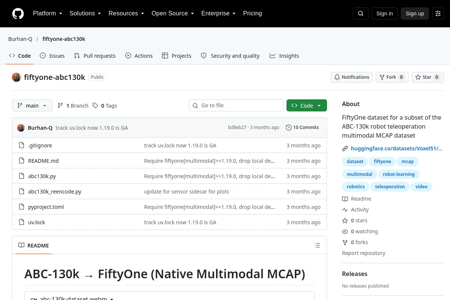Click the Notifications button
The height and width of the screenshot is (300, 450).
(352, 77)
